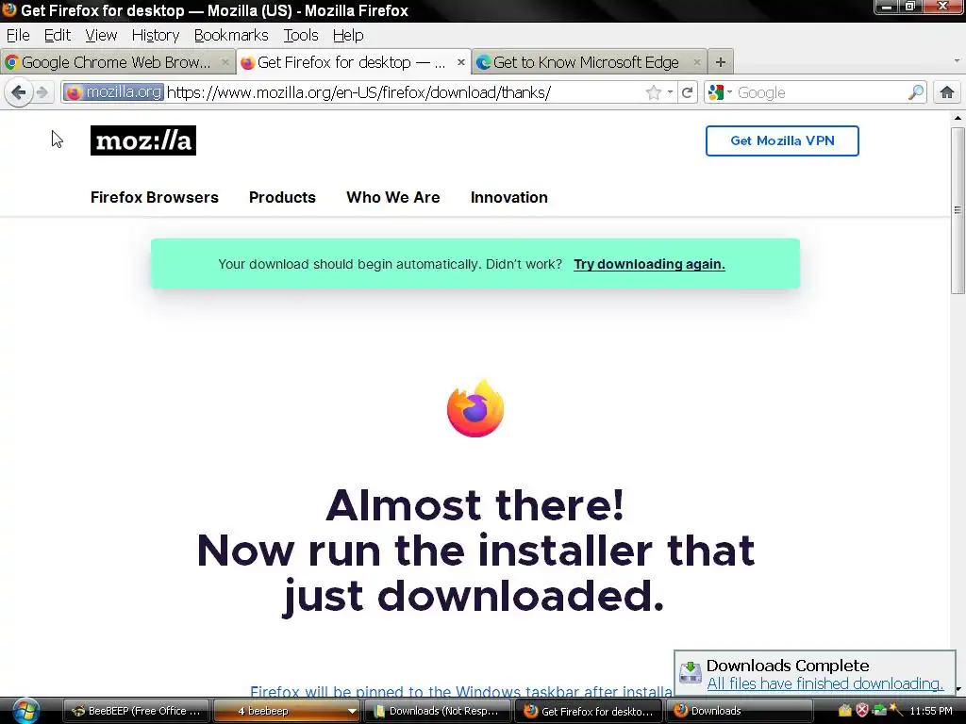
Task: Click the Get Mozilla VPN button
Action: [782, 140]
